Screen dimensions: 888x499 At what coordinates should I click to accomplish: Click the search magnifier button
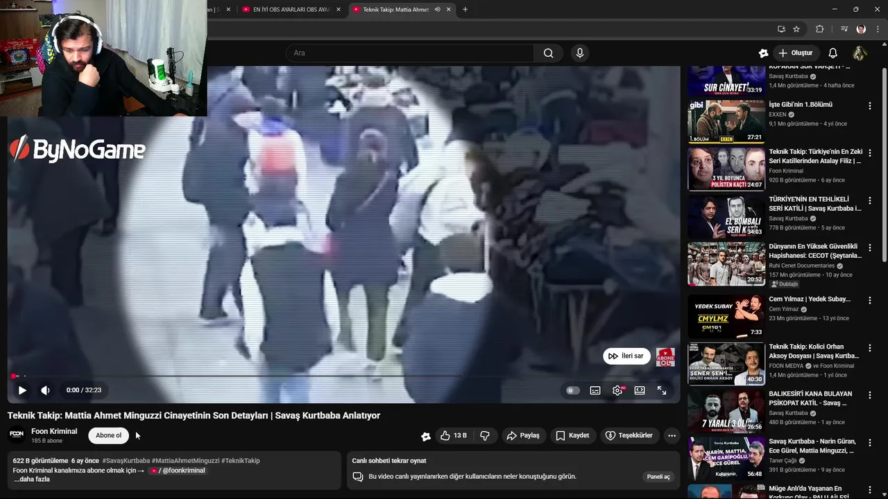[548, 53]
